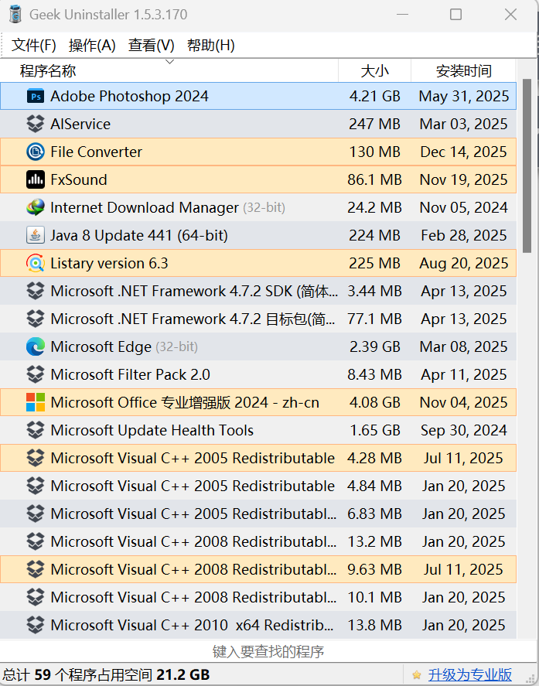539x686 pixels.
Task: Click the Adobe Photoshop 2024 icon
Action: (36, 96)
